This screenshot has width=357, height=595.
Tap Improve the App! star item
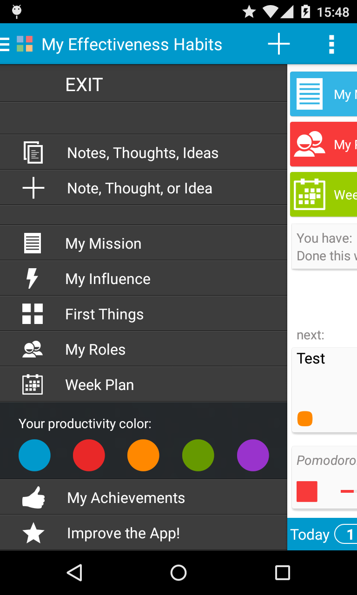tap(144, 533)
